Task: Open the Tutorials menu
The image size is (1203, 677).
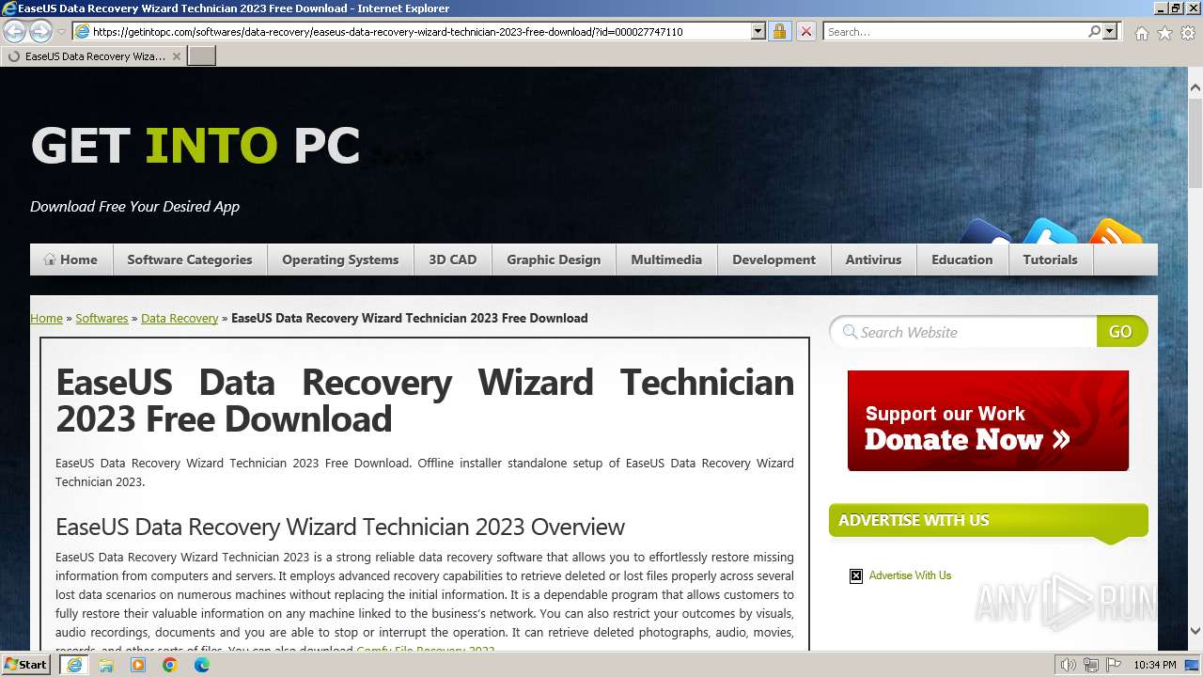Action: click(1051, 260)
